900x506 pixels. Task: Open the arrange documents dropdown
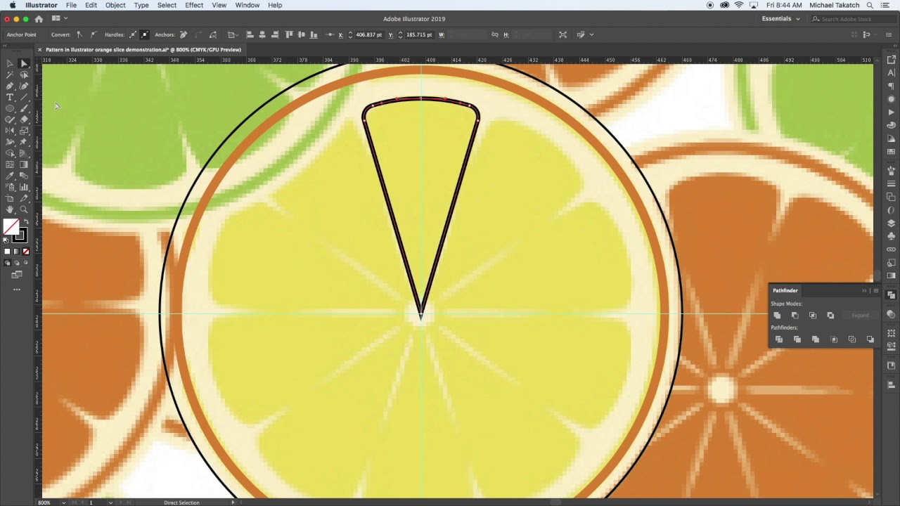click(59, 19)
